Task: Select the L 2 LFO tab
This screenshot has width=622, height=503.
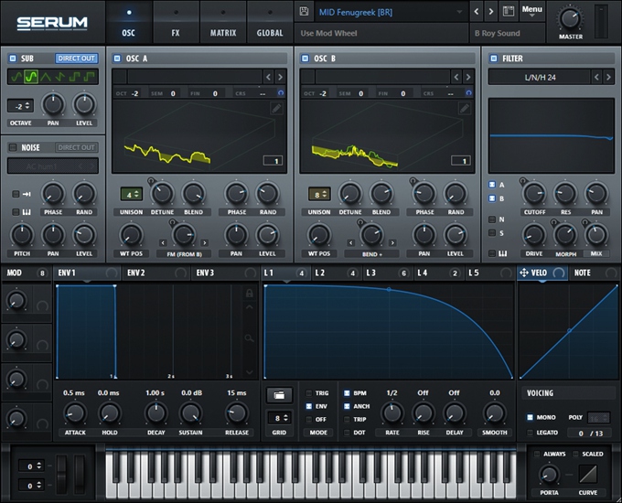Action: pyautogui.click(x=337, y=273)
